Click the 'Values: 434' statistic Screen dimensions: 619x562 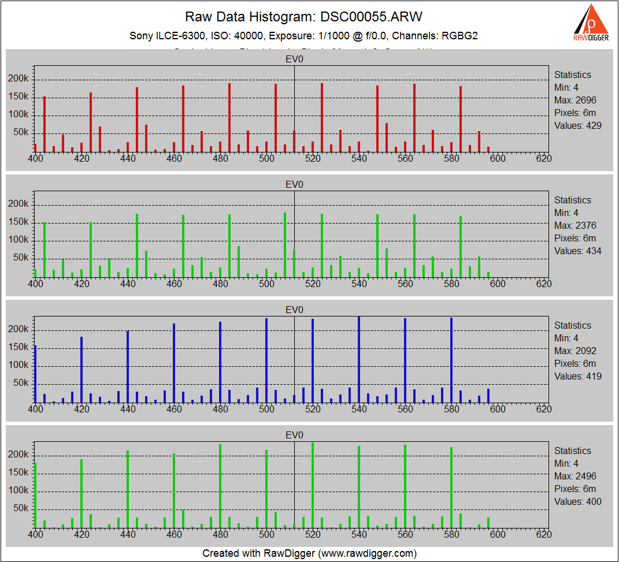[578, 251]
